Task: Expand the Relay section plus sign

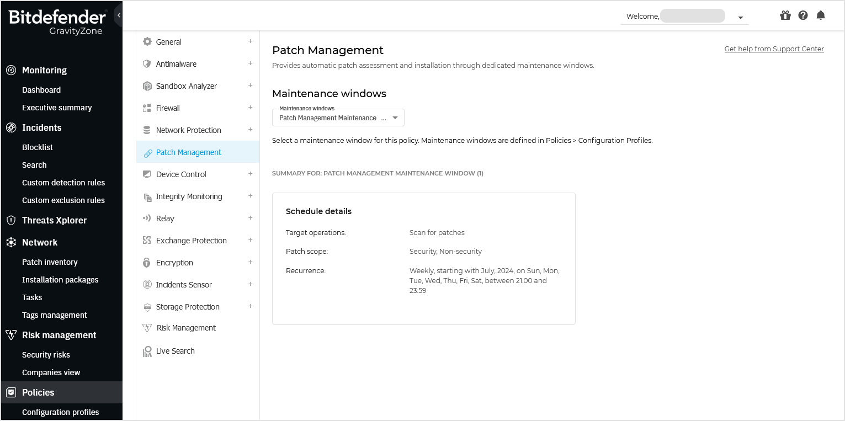Action: 250,218
